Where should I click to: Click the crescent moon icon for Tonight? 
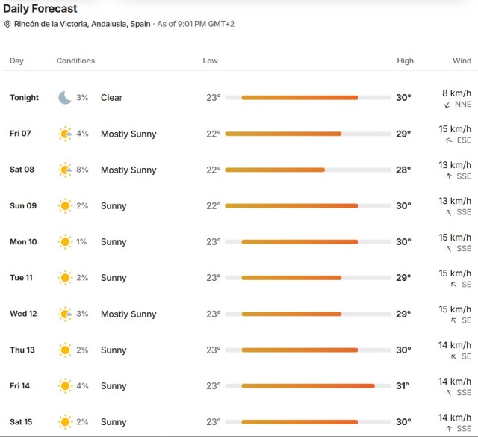click(65, 98)
